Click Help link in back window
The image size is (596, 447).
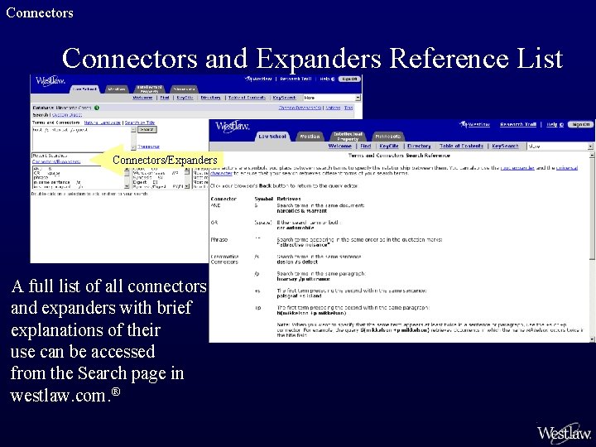click(x=326, y=79)
